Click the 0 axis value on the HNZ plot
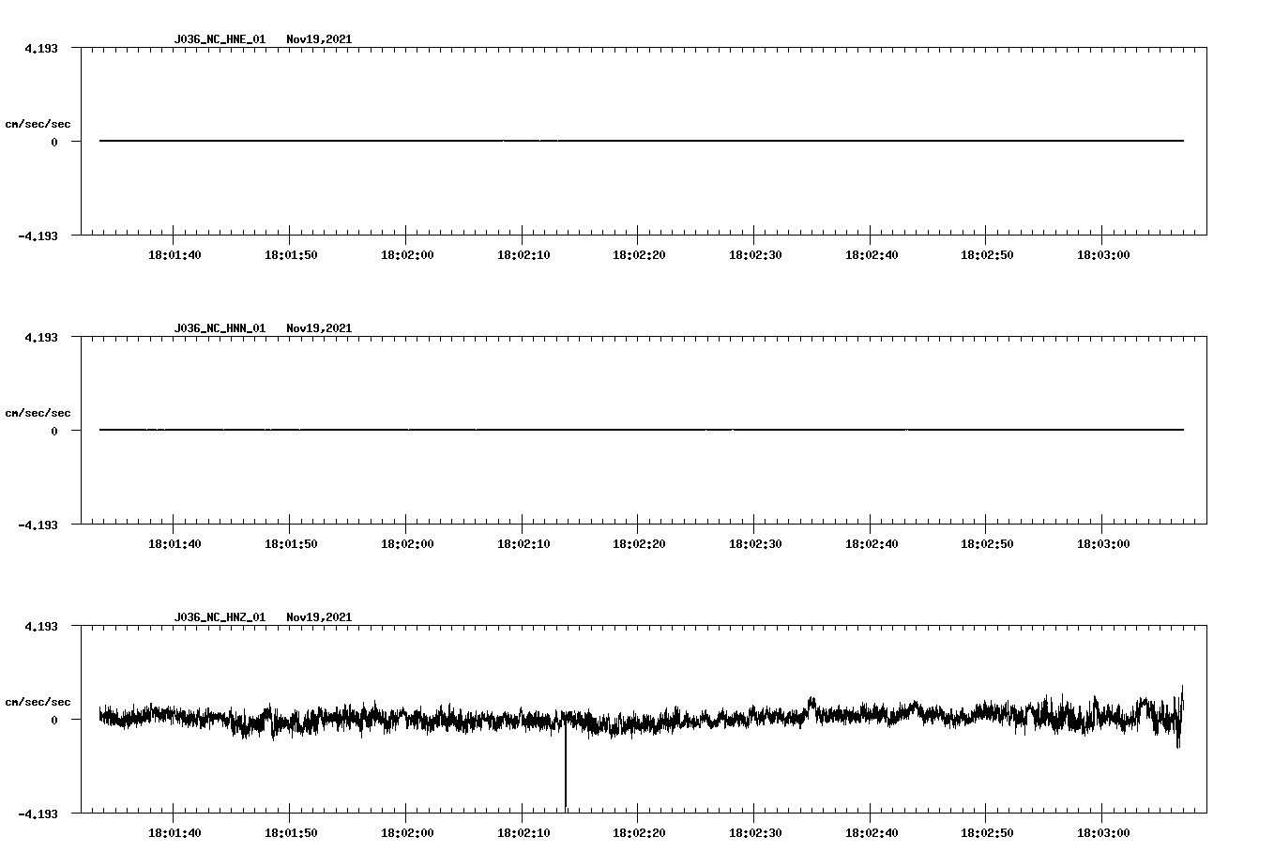The width and height of the screenshot is (1274, 867). (x=54, y=721)
